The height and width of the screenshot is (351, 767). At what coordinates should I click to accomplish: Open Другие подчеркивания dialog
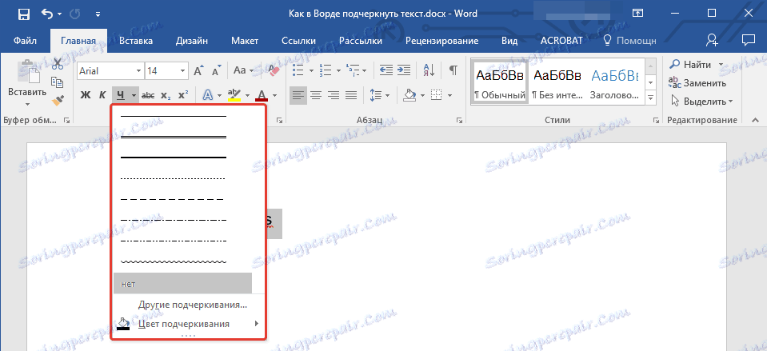click(x=192, y=305)
